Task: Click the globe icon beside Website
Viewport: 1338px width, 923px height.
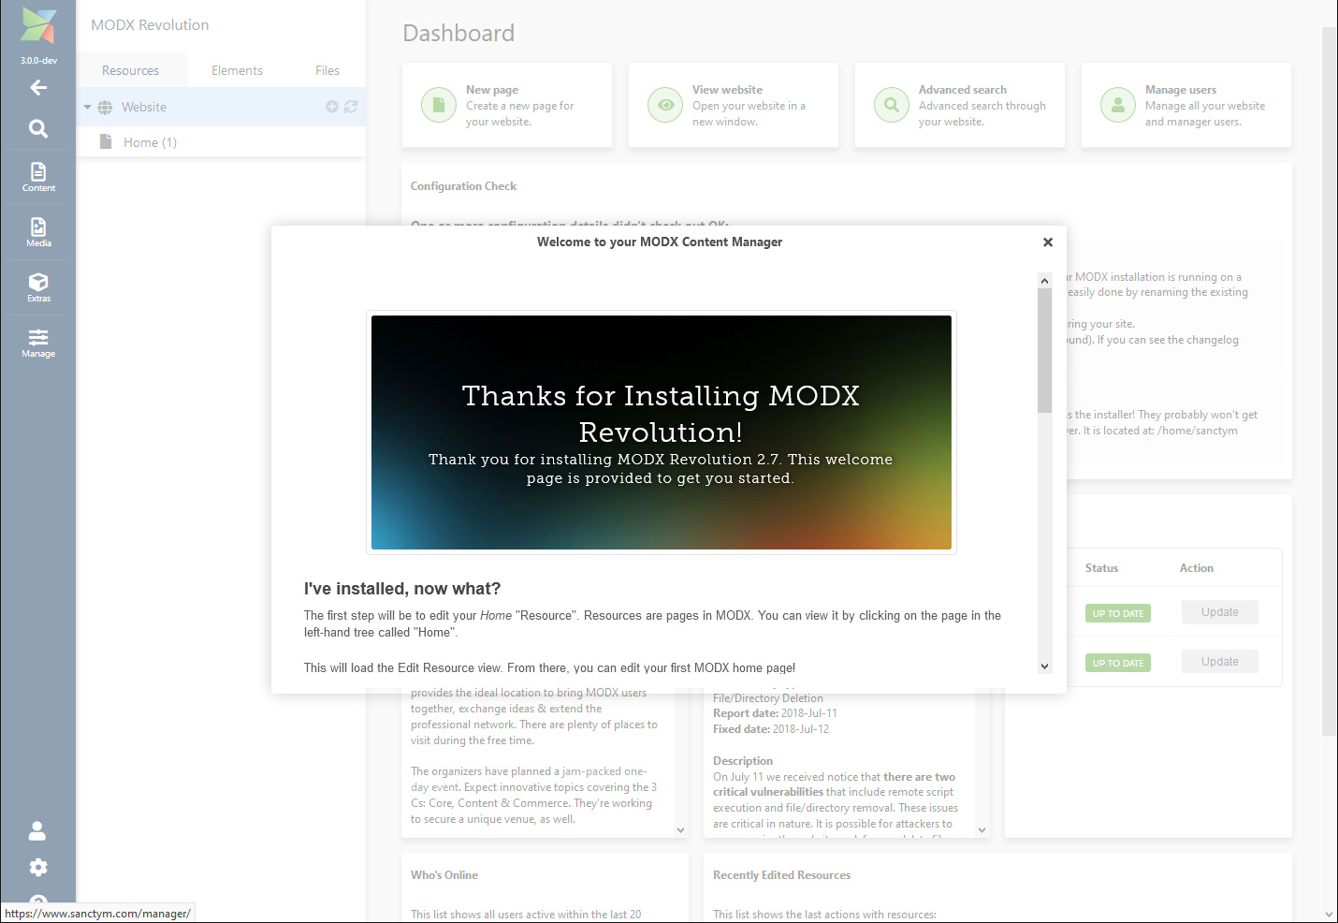Action: 105,108
